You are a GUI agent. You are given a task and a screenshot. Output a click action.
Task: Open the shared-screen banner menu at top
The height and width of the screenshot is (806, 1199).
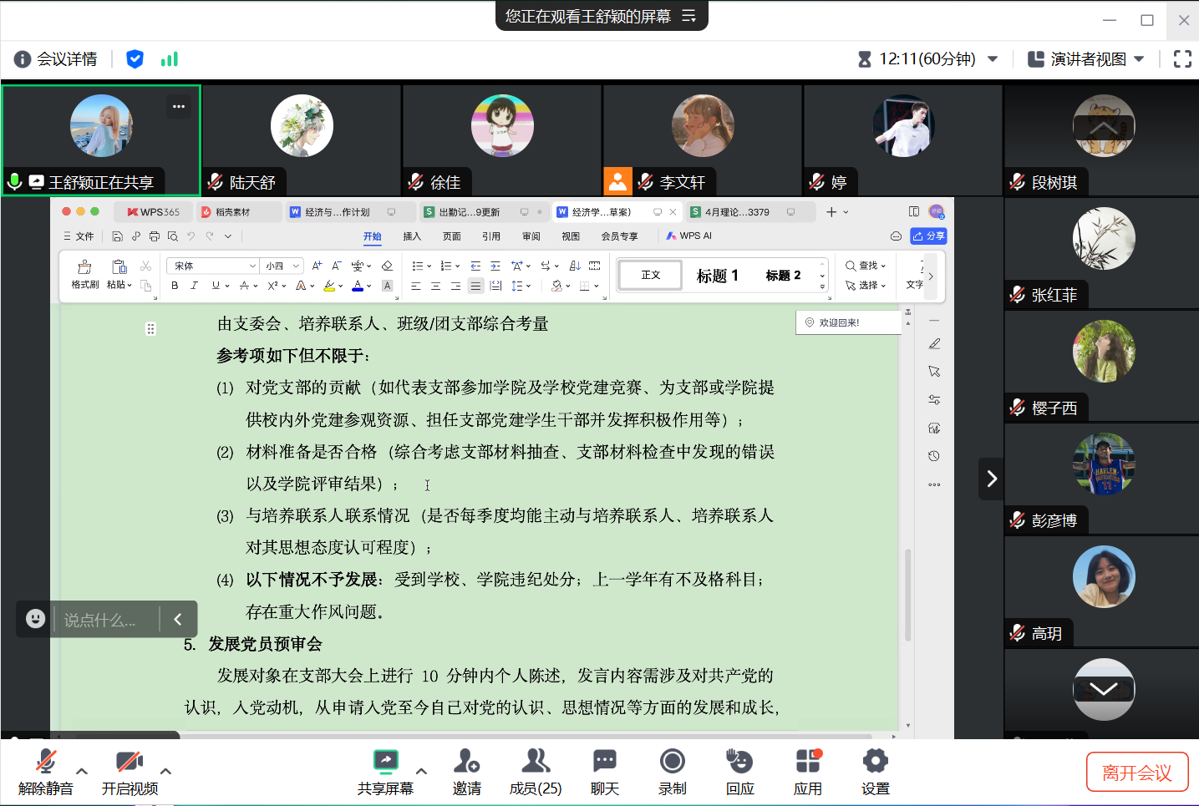pyautogui.click(x=688, y=16)
